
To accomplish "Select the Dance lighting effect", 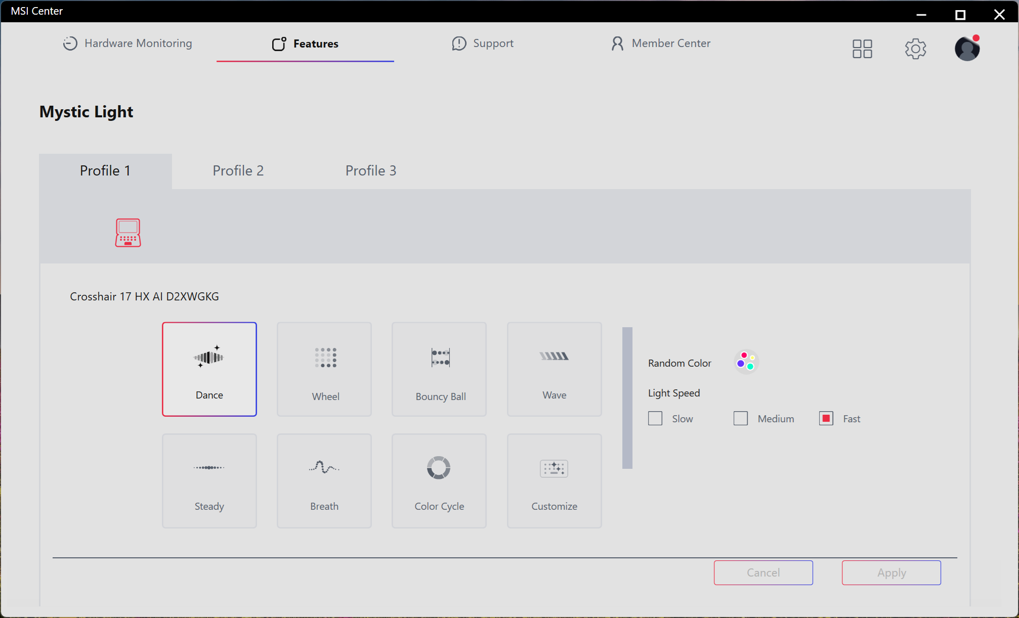I will pyautogui.click(x=209, y=369).
